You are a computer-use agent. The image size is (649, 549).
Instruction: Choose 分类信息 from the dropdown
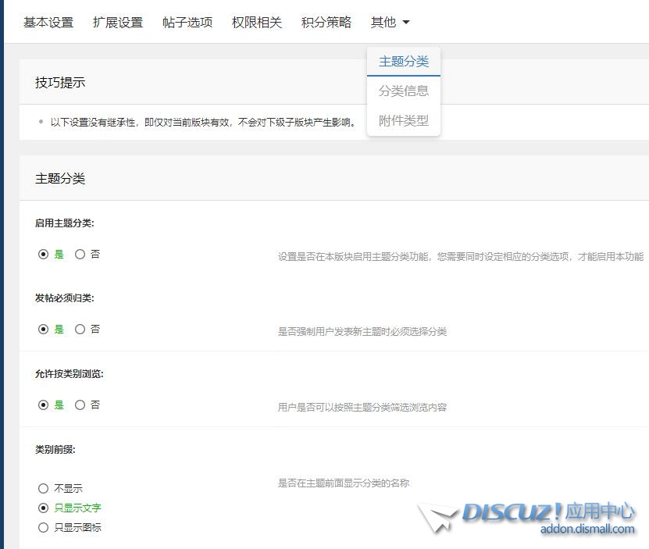tap(404, 91)
